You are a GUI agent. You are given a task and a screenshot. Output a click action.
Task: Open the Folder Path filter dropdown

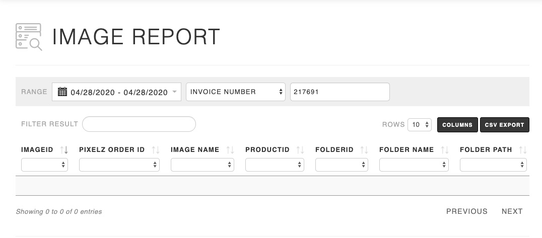coord(493,165)
